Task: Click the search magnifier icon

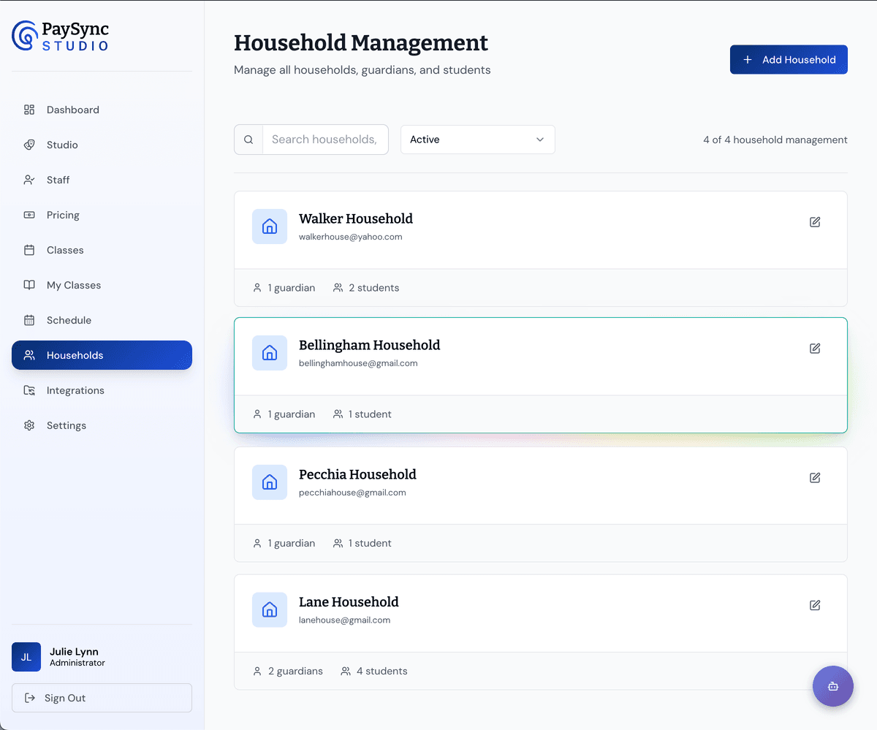Action: [x=248, y=139]
